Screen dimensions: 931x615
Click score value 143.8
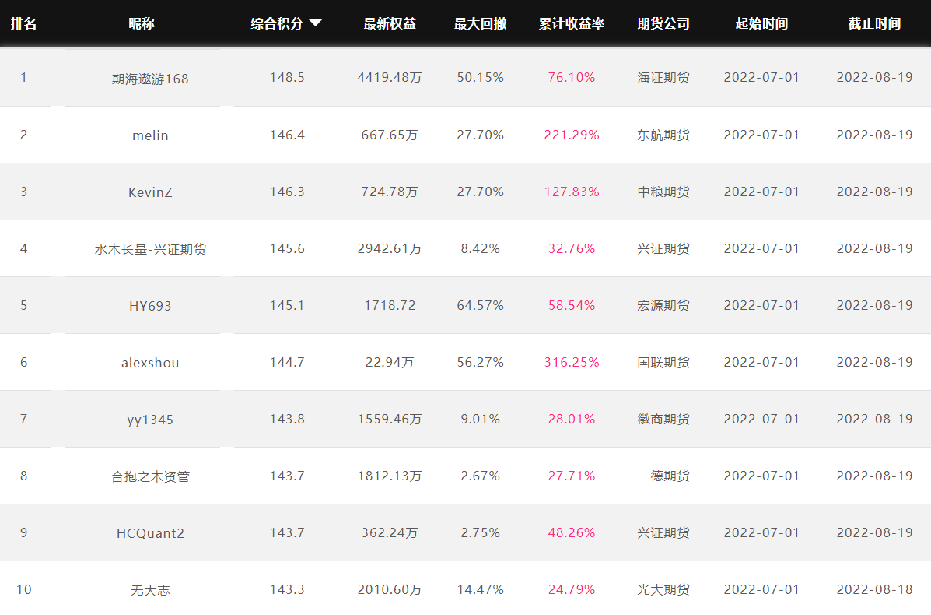point(287,419)
